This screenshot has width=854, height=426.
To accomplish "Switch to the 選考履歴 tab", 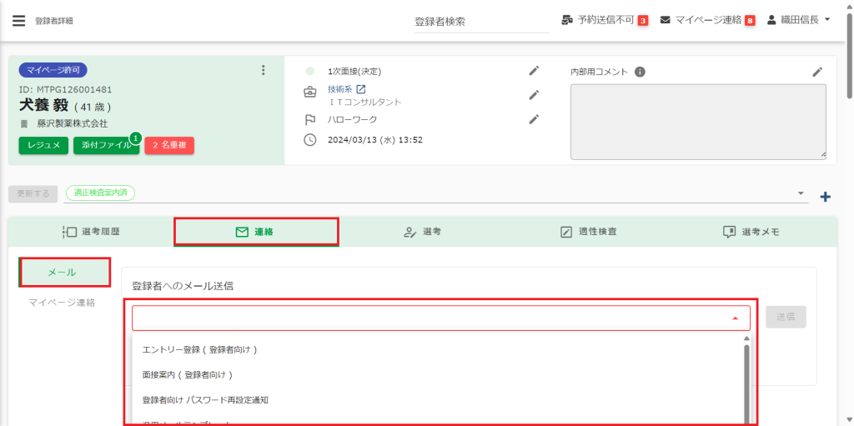I will (92, 232).
